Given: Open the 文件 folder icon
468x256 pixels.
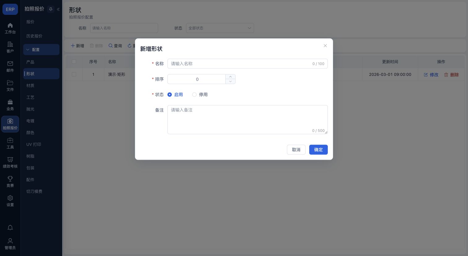Looking at the screenshot, I should (10, 83).
